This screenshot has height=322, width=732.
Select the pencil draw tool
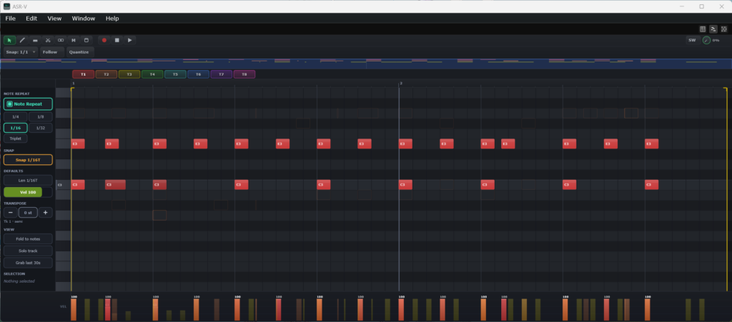(22, 40)
